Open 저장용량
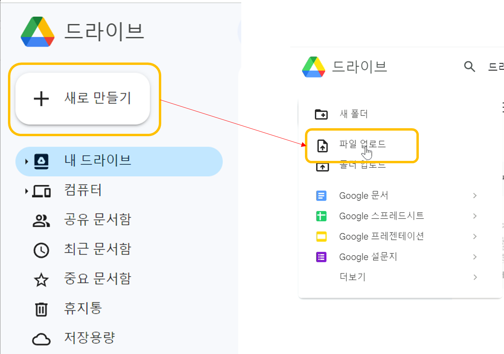The height and width of the screenshot is (354, 504). pyautogui.click(x=90, y=338)
